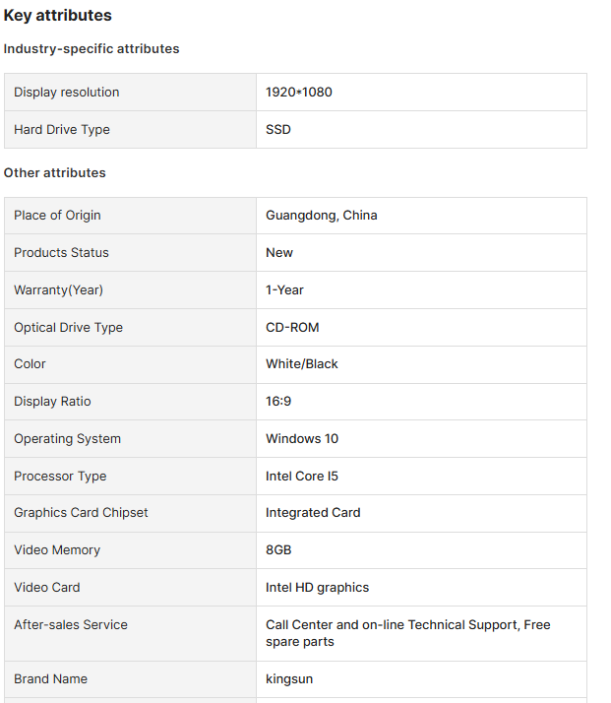Select the Windows 10 value
This screenshot has width=611, height=703.
pos(302,439)
